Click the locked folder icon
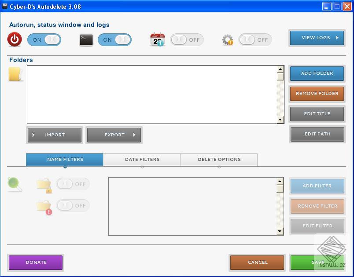 pos(44,186)
